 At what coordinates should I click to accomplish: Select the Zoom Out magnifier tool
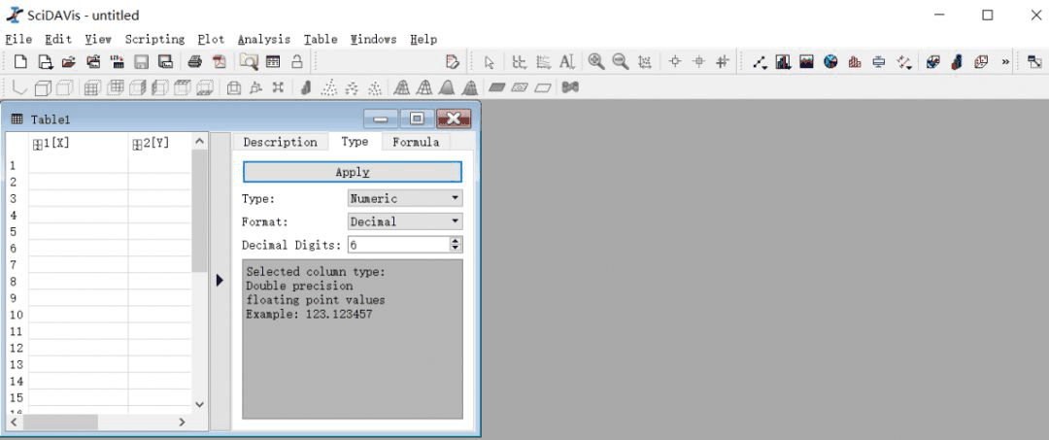tap(621, 62)
